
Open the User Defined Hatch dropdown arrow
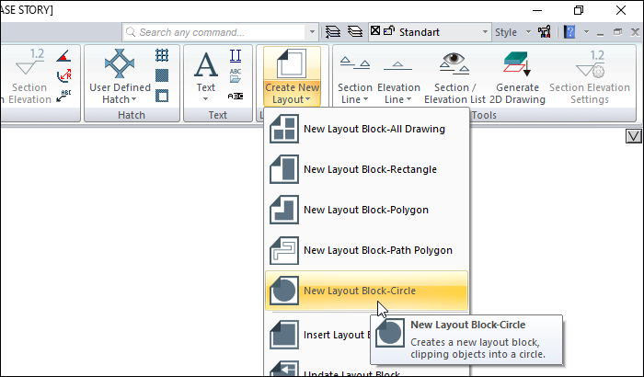tap(133, 99)
